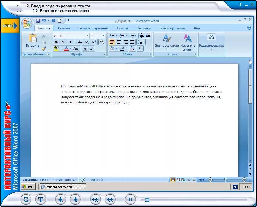Click the НАЧАЛО button
This screenshot has width=257, height=207.
(10, 26)
